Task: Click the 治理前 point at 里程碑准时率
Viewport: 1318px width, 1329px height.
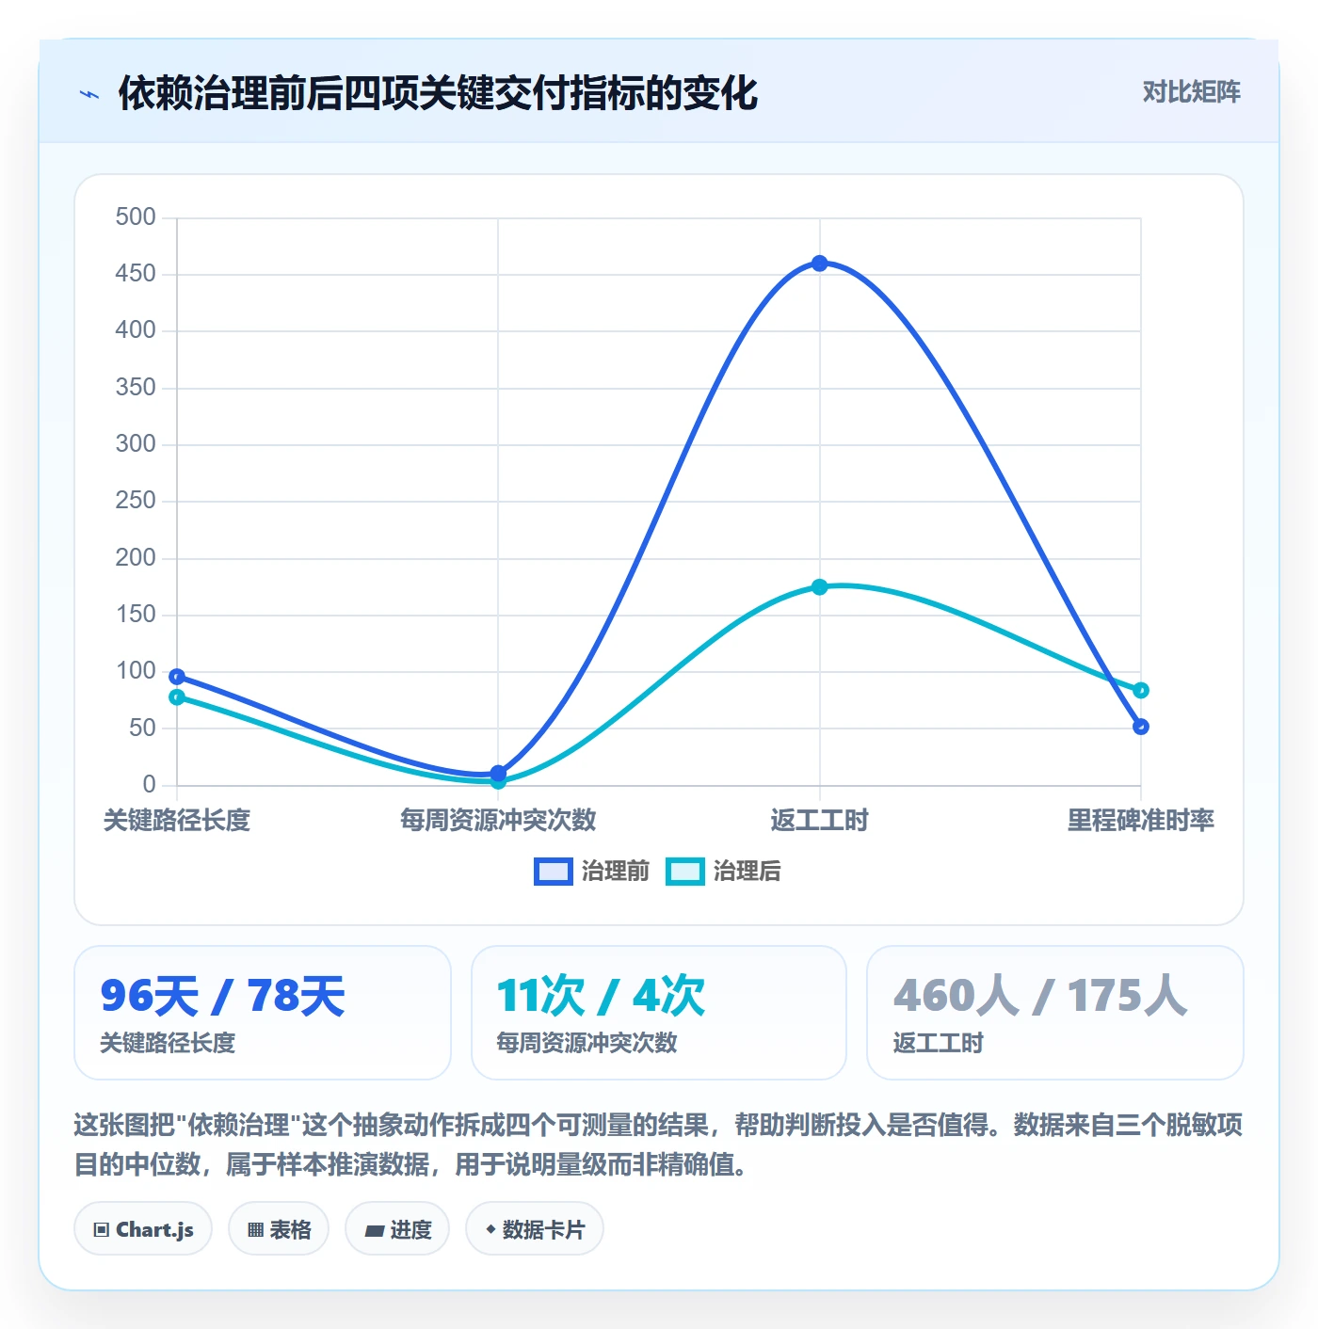Action: click(1141, 727)
